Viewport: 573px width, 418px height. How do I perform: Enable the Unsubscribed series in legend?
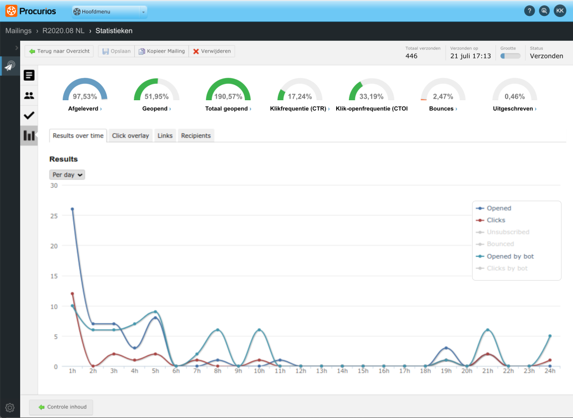tap(502, 232)
